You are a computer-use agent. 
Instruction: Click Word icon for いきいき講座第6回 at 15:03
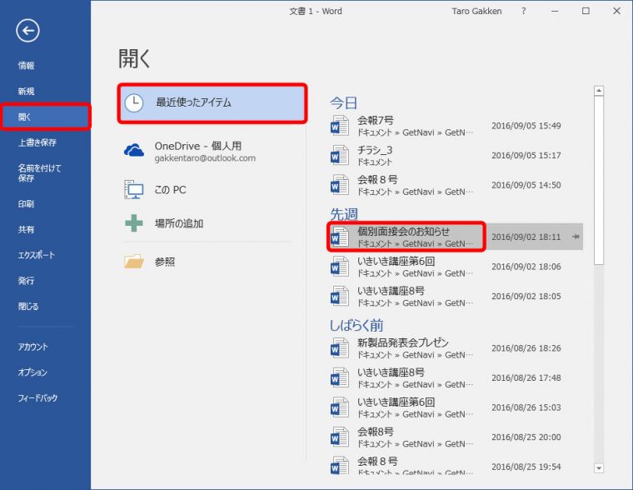(x=340, y=407)
